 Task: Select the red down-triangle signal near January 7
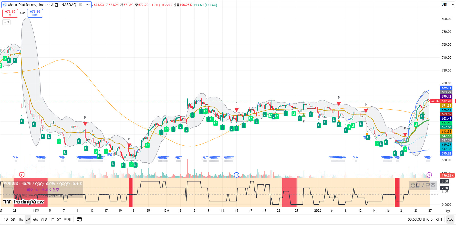tap(339, 104)
